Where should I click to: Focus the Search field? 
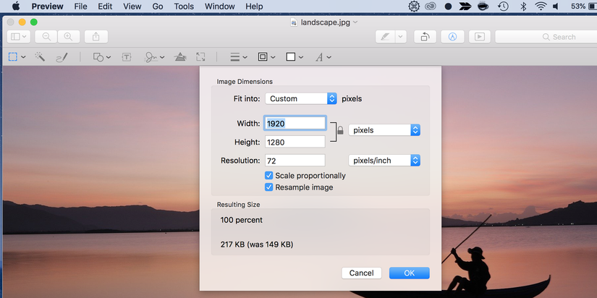point(546,37)
